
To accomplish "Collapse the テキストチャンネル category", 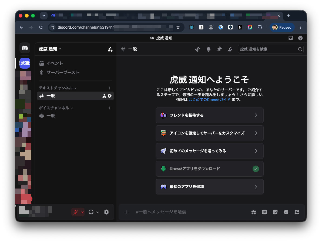I will point(58,88).
